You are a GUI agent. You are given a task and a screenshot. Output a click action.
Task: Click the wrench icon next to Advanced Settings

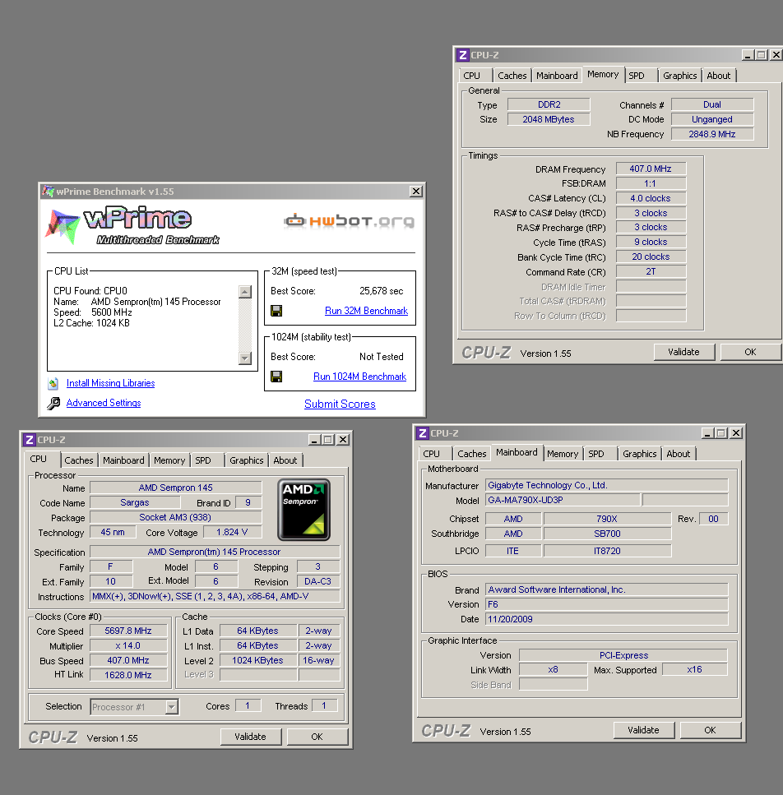(x=53, y=403)
